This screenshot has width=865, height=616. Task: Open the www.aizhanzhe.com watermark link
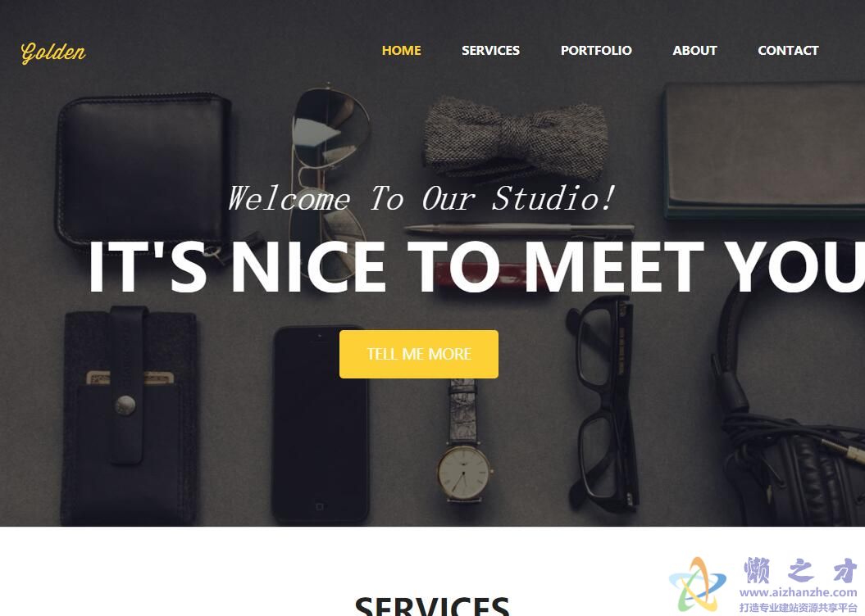click(798, 592)
